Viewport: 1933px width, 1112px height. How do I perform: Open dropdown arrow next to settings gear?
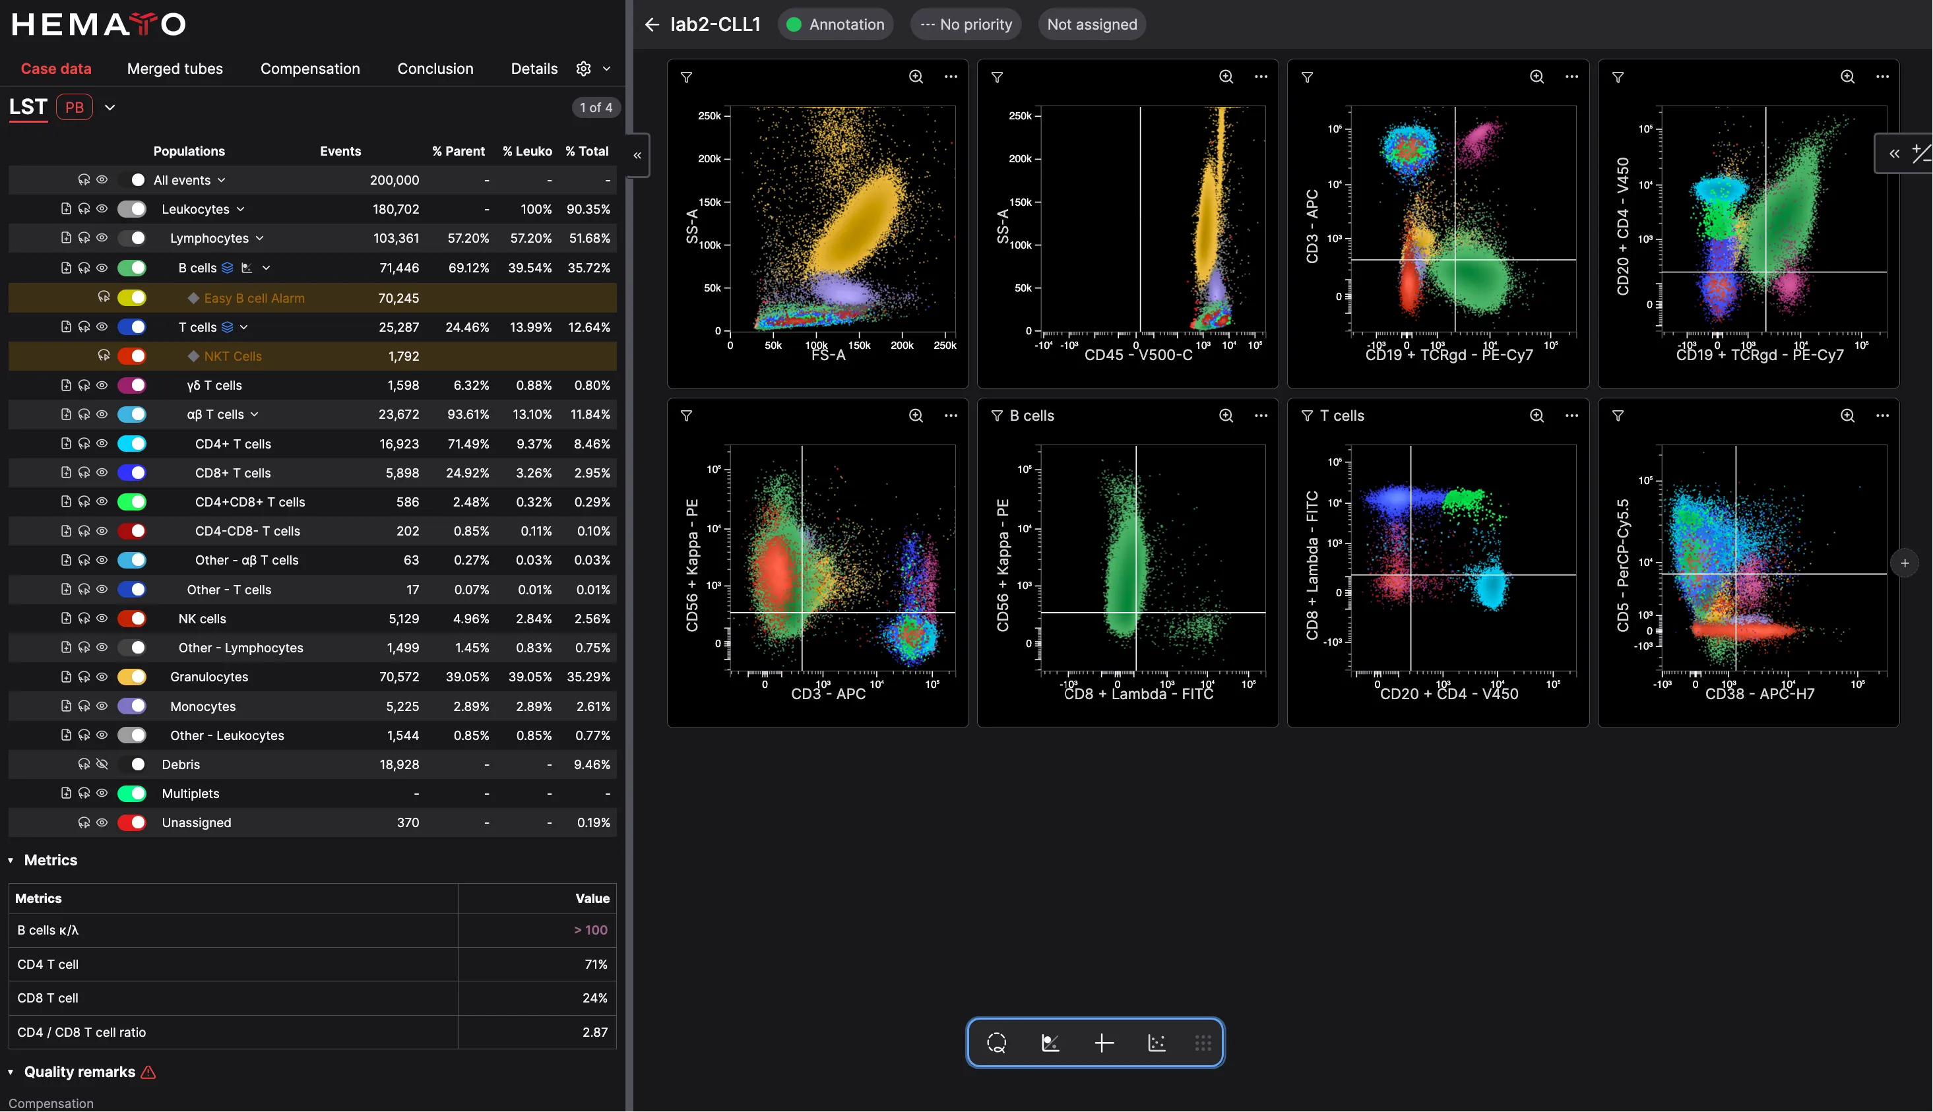coord(606,69)
